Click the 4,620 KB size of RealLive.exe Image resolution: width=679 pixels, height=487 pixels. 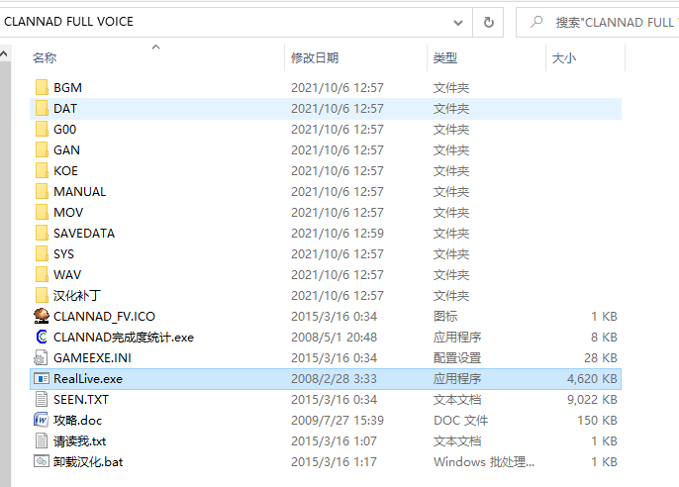click(x=592, y=378)
